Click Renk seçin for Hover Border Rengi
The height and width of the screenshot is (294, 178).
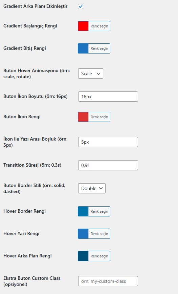(99, 211)
